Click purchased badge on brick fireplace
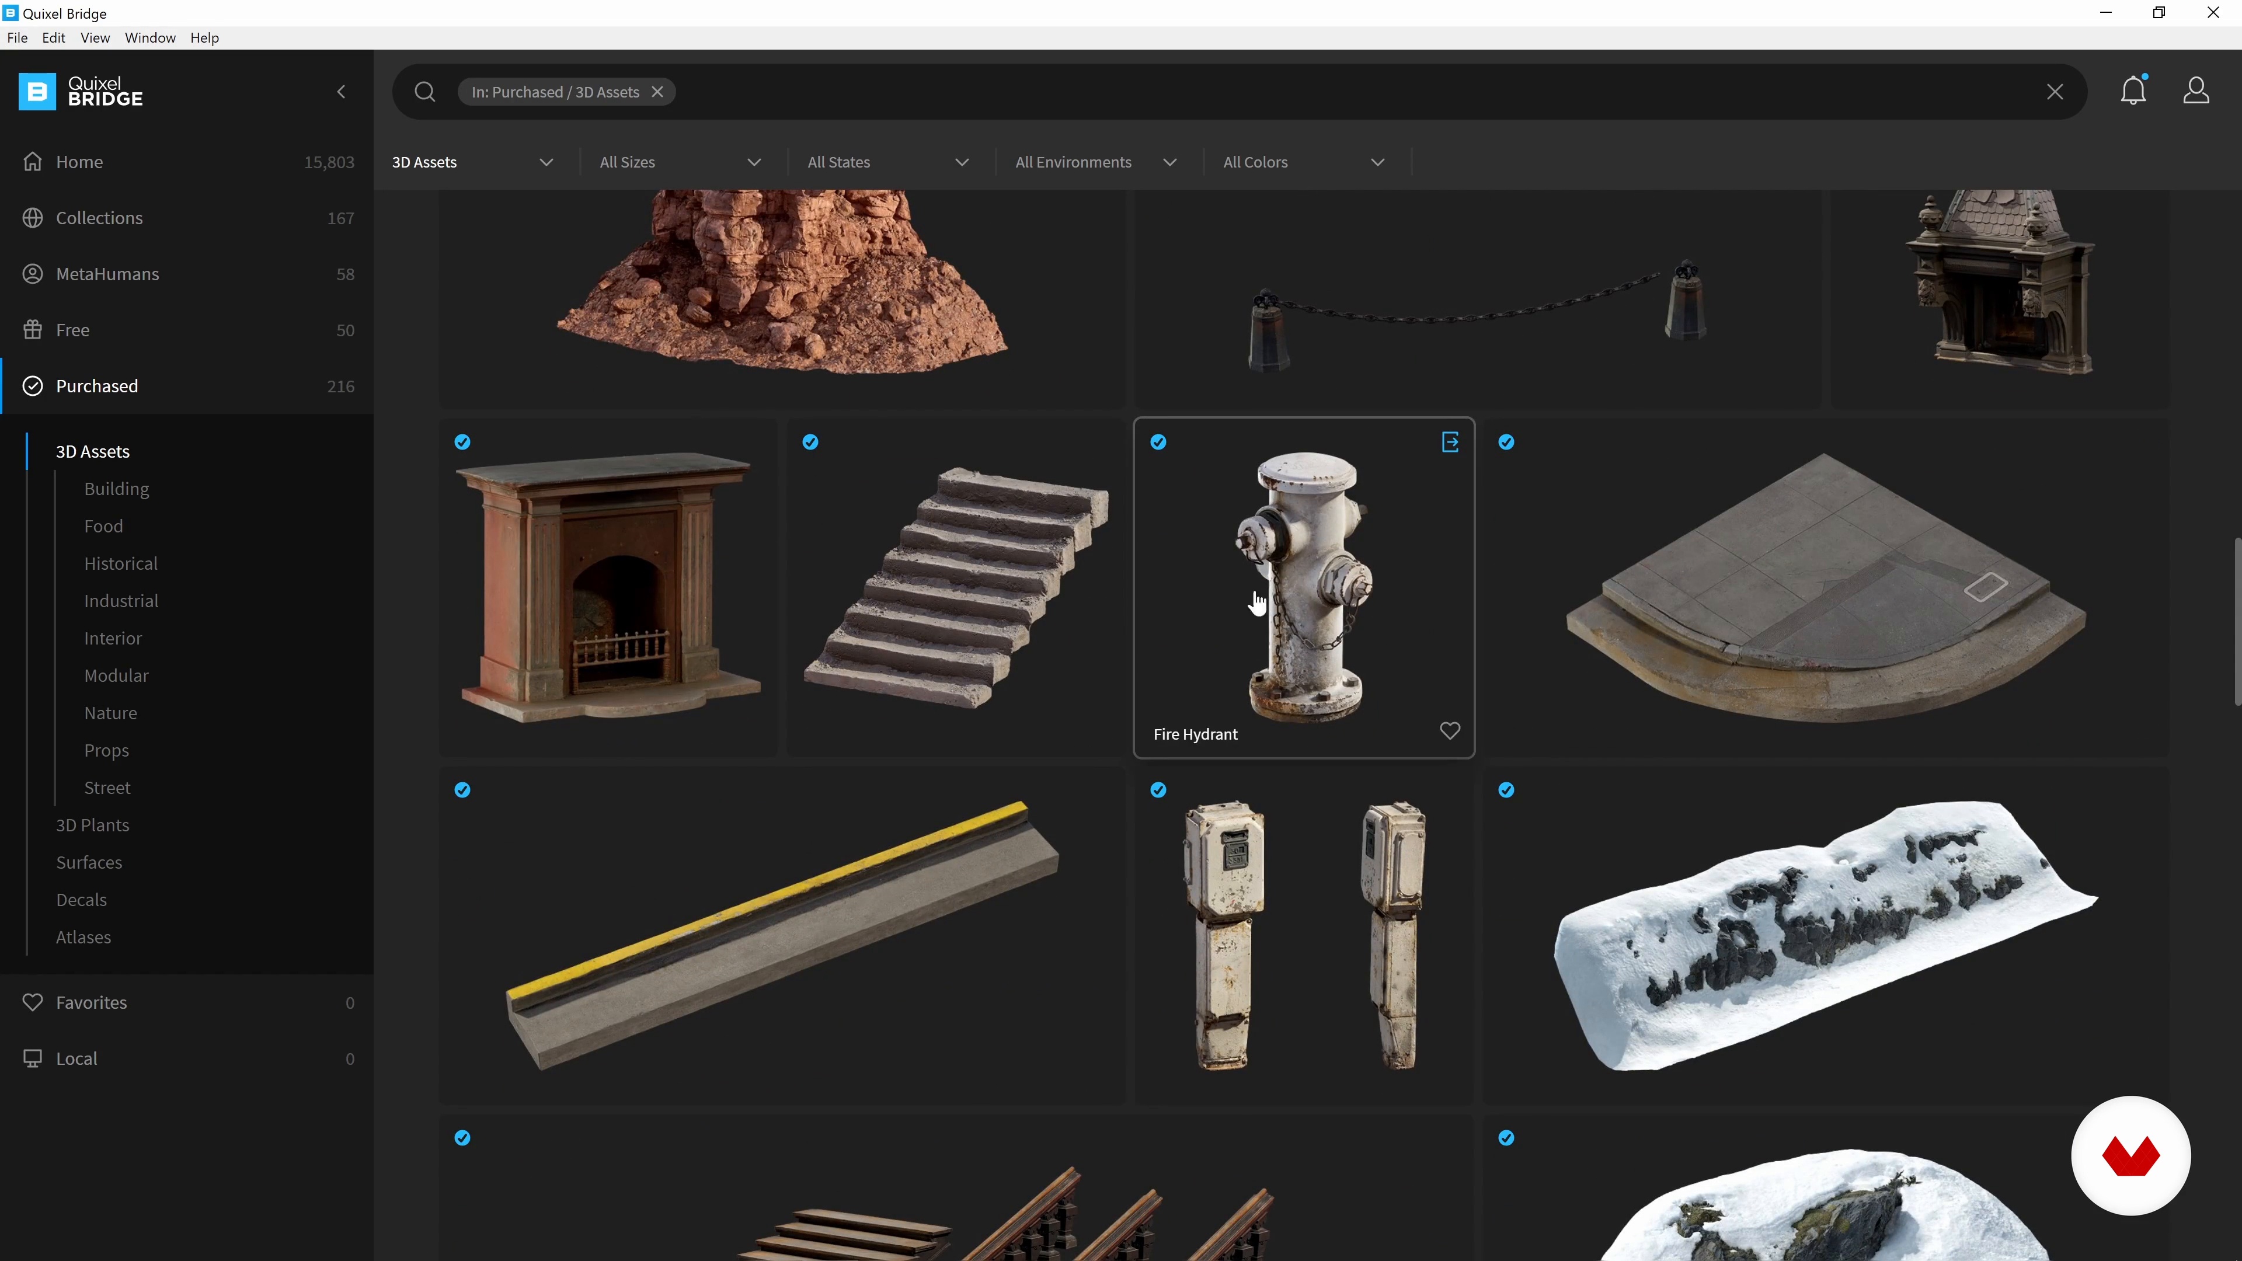This screenshot has height=1261, width=2242. tap(463, 442)
